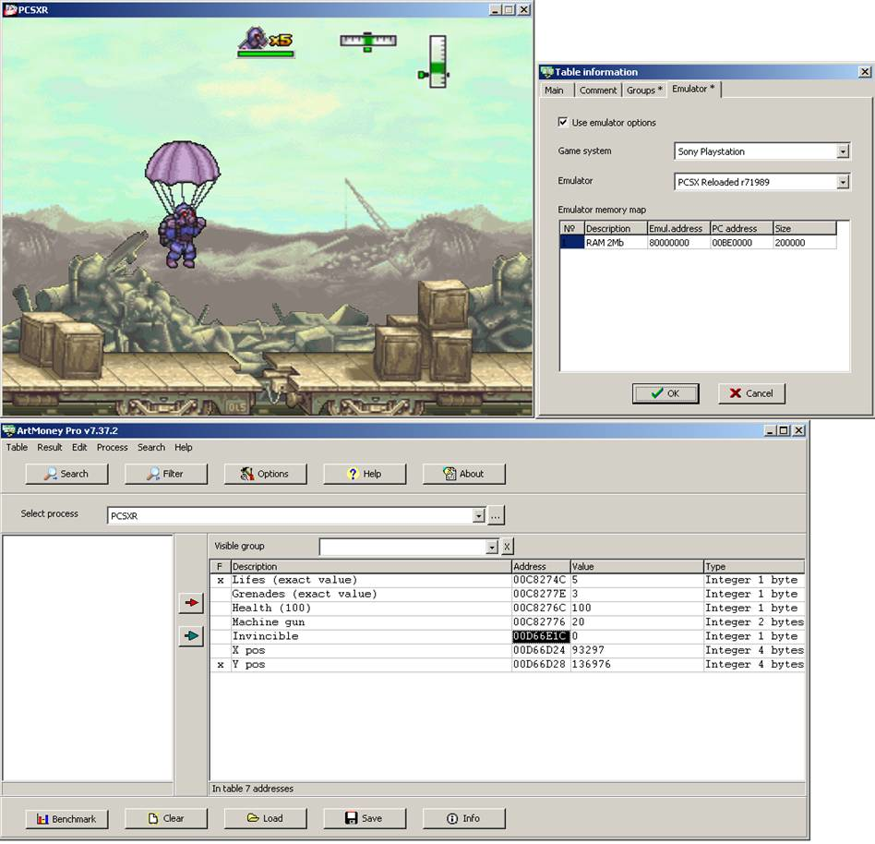The width and height of the screenshot is (875, 844).
Task: Click the Search button with magnifier icon
Action: 67,474
